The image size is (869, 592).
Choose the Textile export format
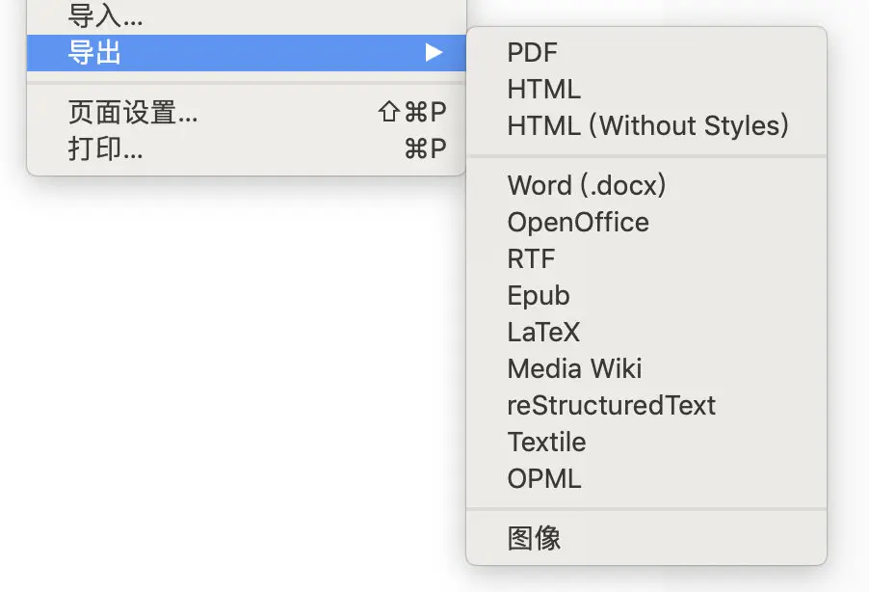(546, 443)
